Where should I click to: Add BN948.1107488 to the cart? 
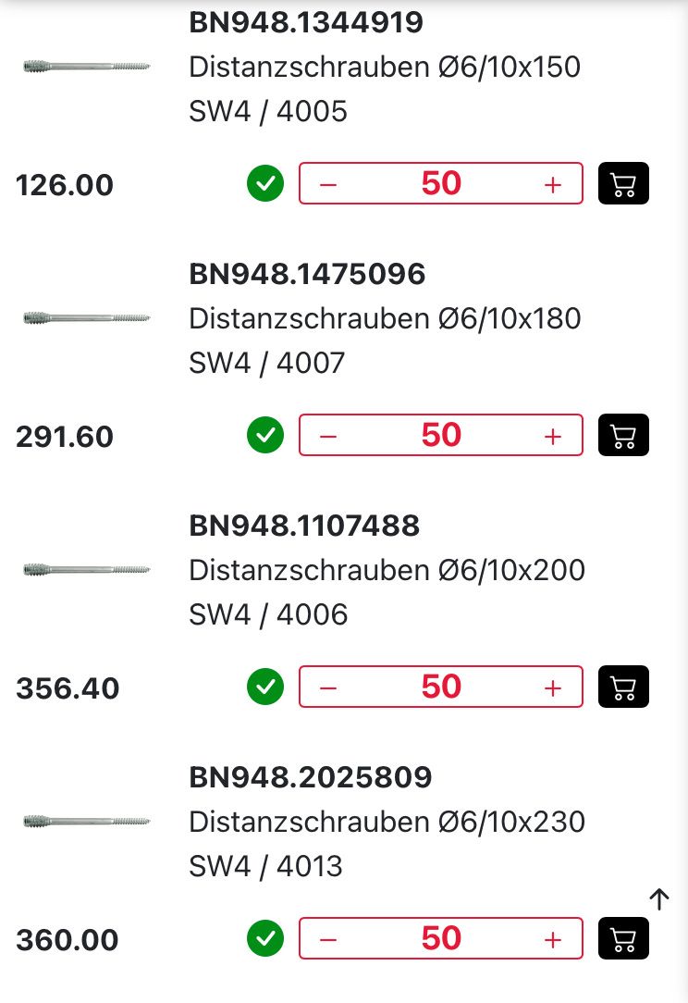(624, 687)
